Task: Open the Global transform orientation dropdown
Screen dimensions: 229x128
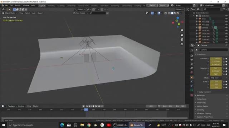Action: pos(80,10)
